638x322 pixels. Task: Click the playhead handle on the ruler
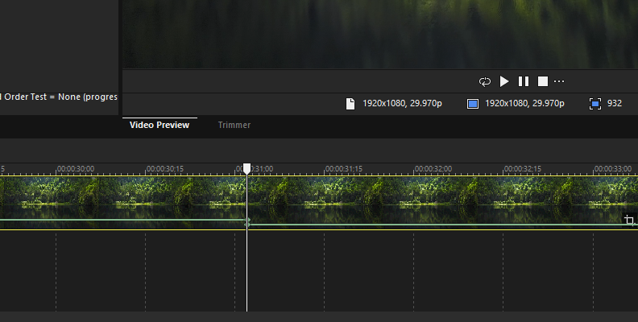pyautogui.click(x=247, y=169)
